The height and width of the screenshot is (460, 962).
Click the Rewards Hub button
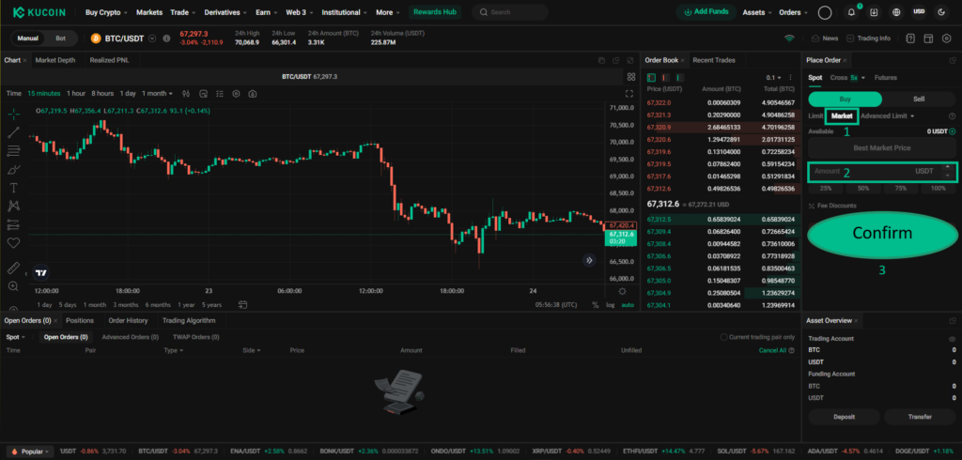pyautogui.click(x=434, y=12)
